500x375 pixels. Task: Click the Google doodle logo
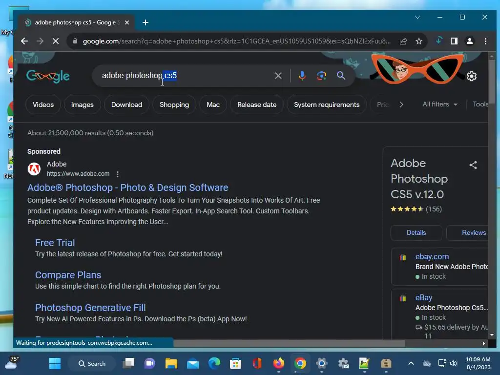pyautogui.click(x=48, y=76)
